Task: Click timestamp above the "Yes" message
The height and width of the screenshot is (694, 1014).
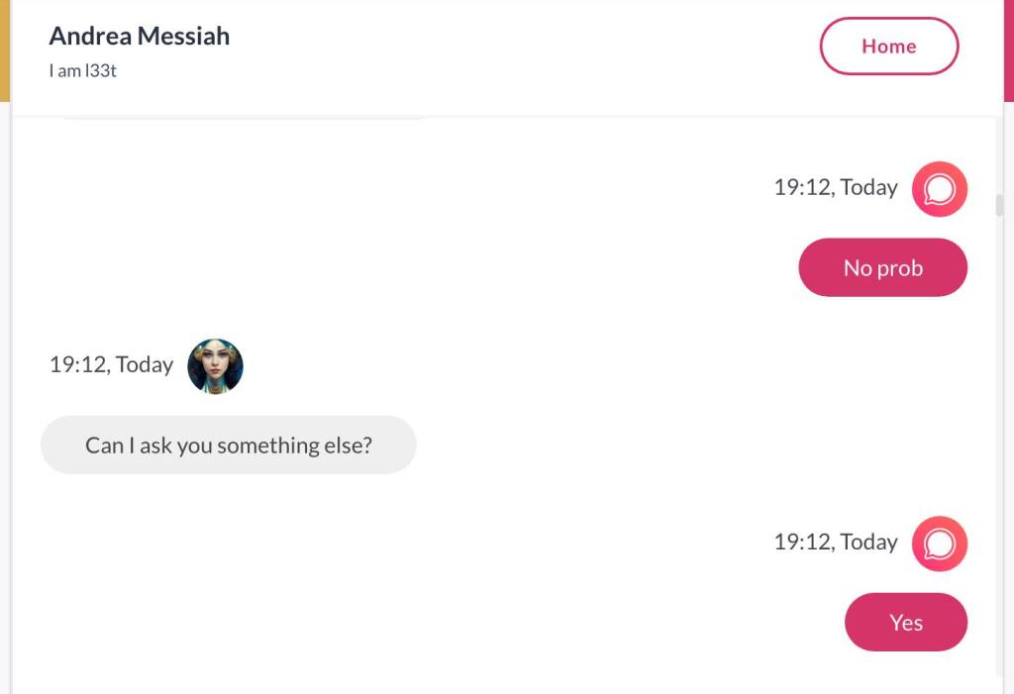Action: (836, 543)
